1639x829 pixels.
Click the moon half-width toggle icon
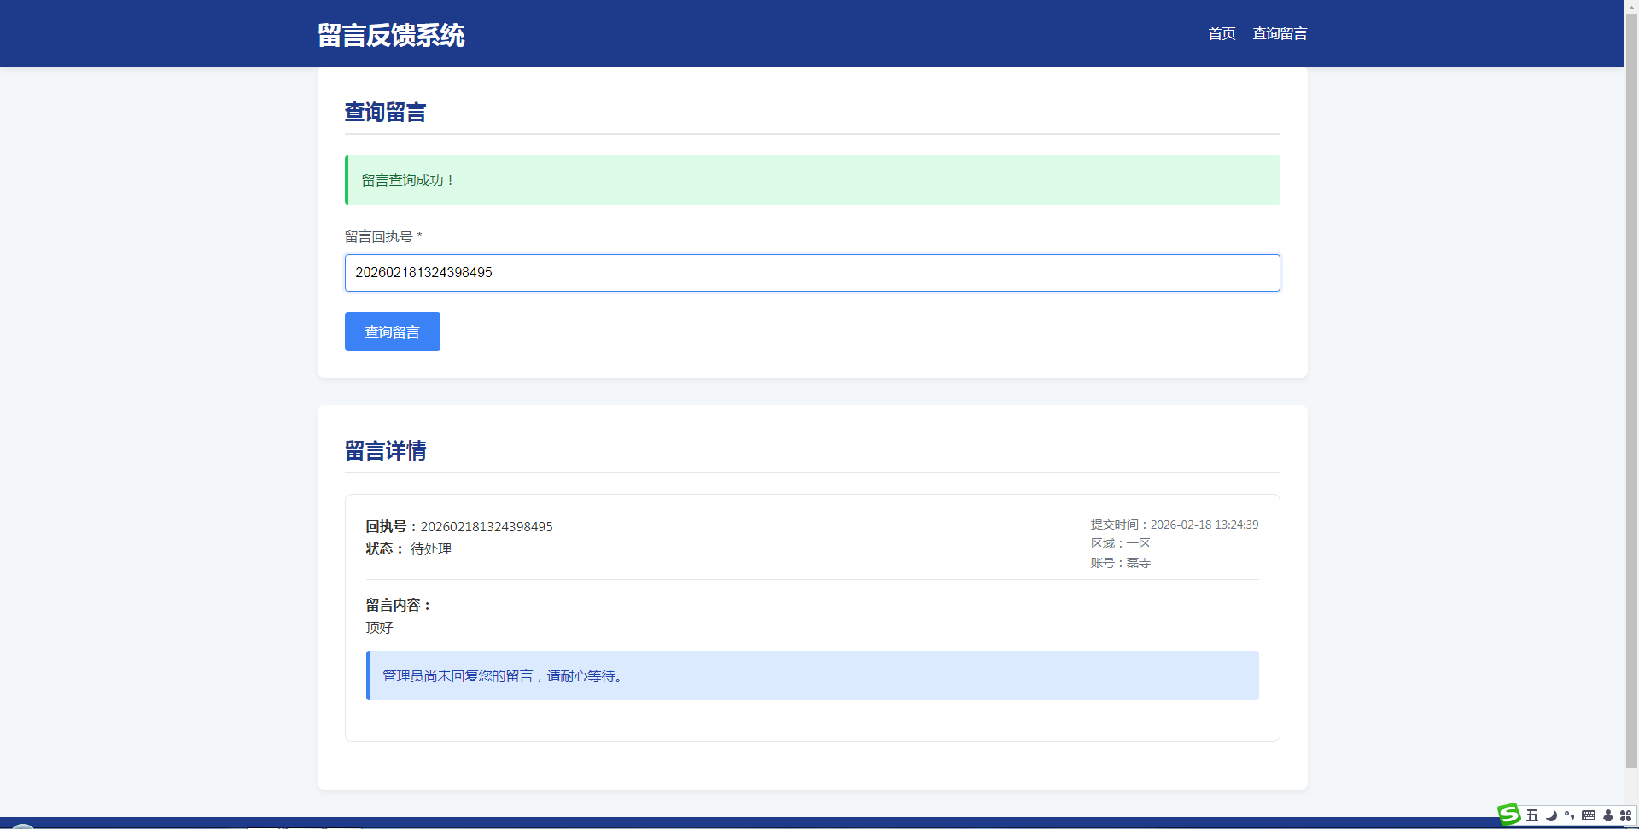point(1551,815)
